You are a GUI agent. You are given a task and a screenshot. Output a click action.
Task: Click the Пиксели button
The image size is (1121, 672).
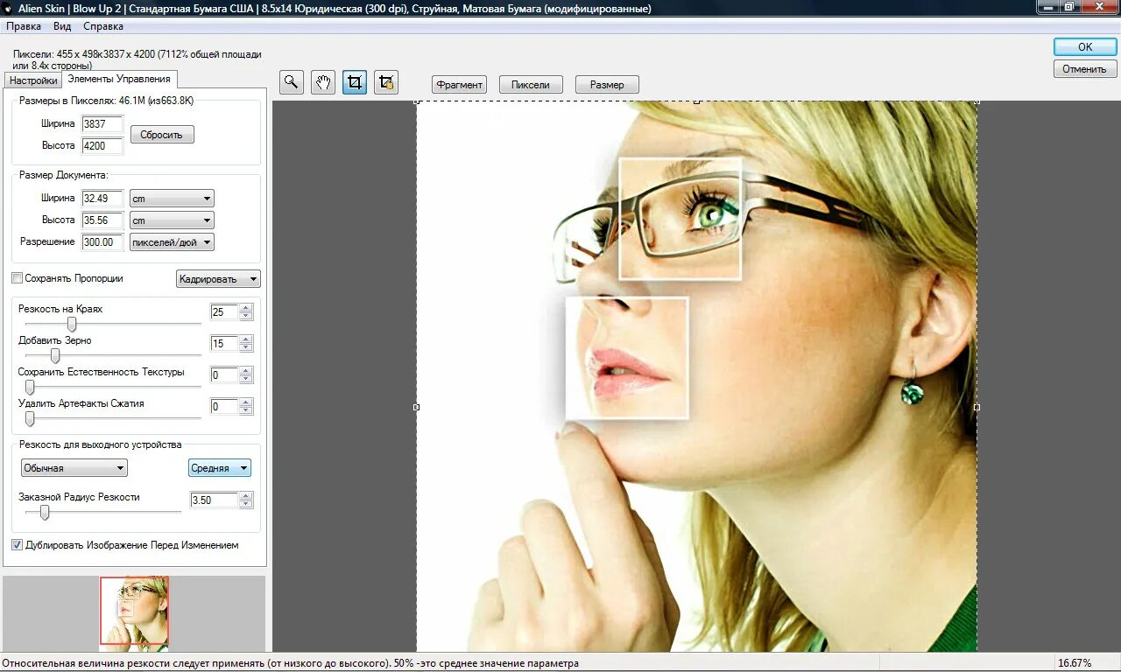531,85
